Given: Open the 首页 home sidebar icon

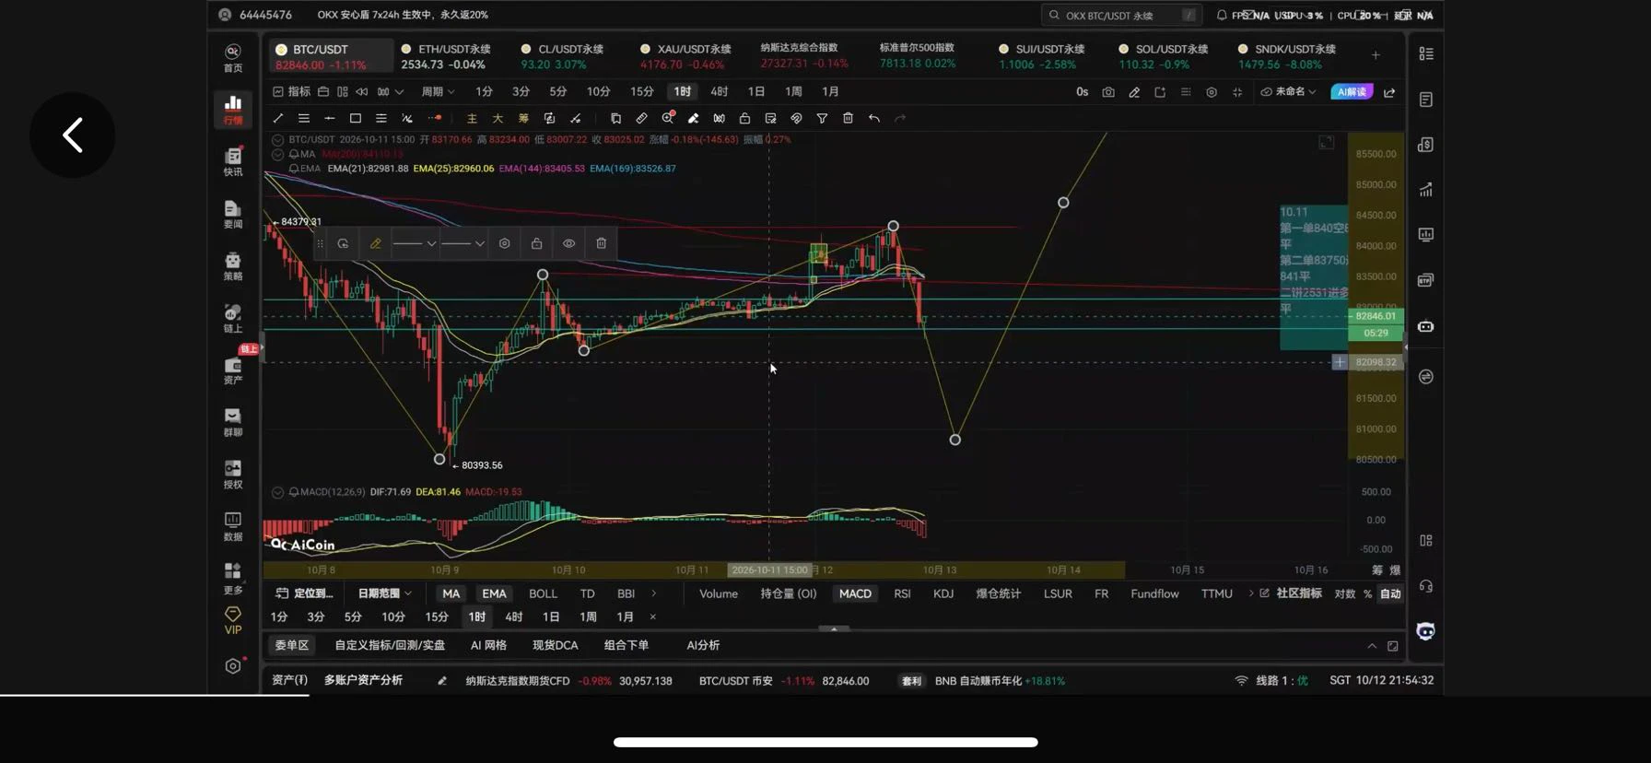Looking at the screenshot, I should pos(233,58).
